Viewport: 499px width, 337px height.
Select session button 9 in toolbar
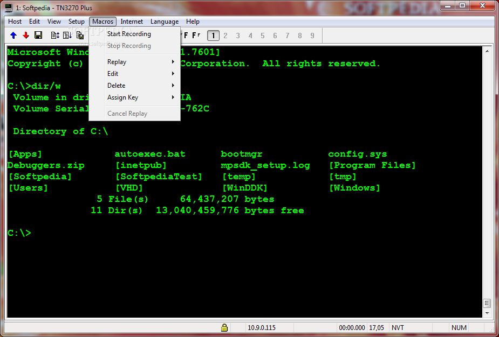point(312,36)
